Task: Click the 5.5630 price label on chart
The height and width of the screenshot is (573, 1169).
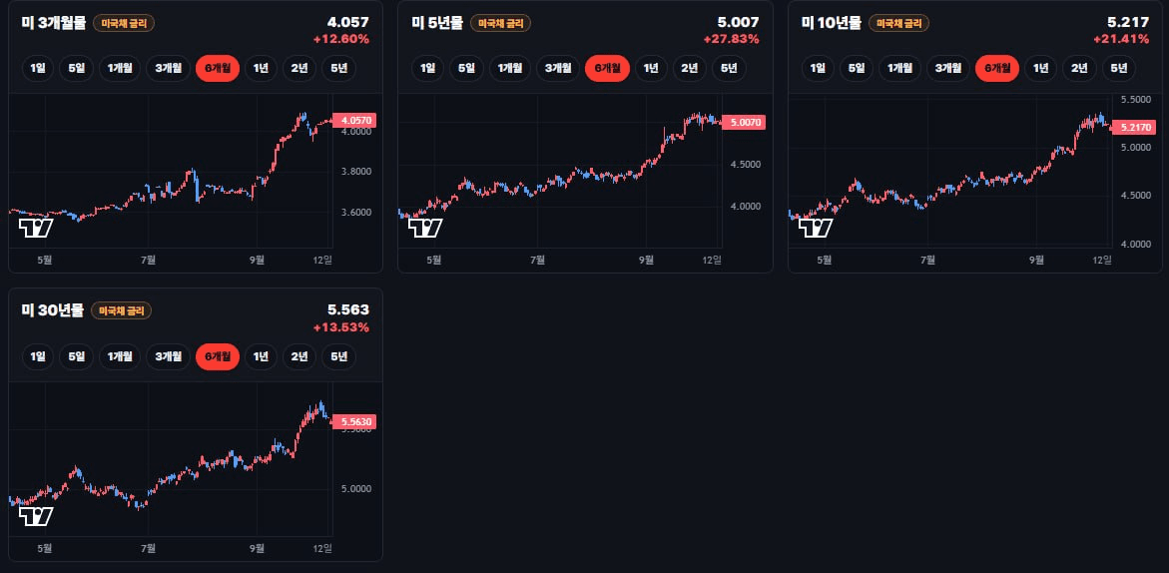Action: coord(354,421)
